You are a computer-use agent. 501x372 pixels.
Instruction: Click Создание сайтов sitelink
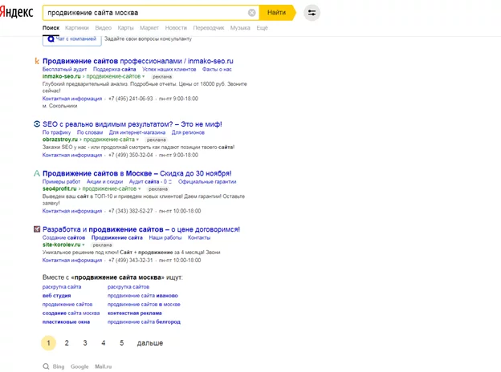coord(63,237)
